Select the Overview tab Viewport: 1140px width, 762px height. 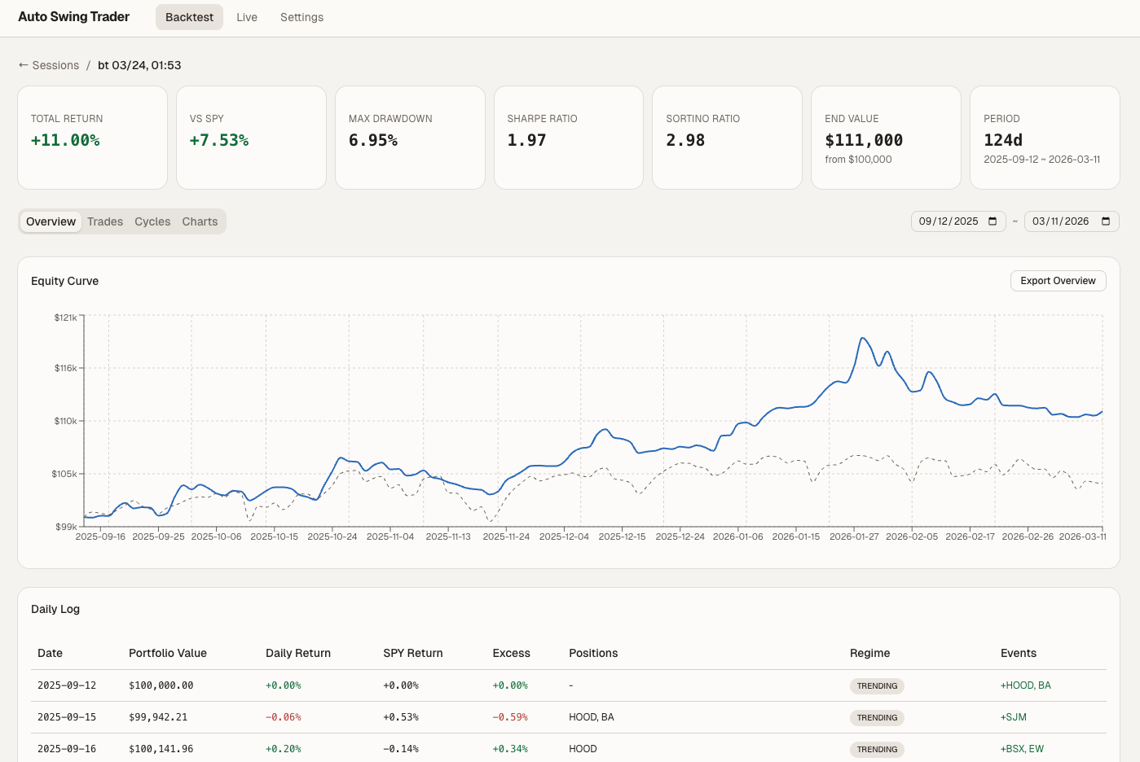pyautogui.click(x=51, y=221)
